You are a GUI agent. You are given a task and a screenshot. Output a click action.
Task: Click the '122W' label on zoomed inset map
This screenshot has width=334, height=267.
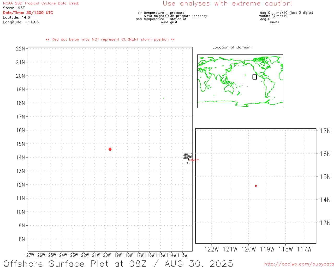coord(211,250)
